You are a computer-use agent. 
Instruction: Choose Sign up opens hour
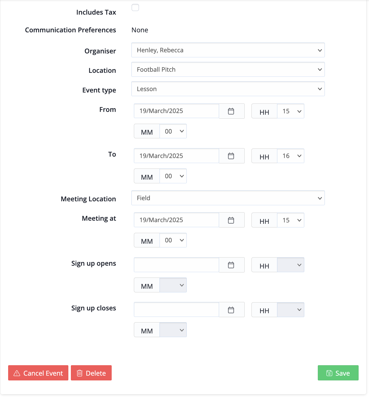point(291,265)
